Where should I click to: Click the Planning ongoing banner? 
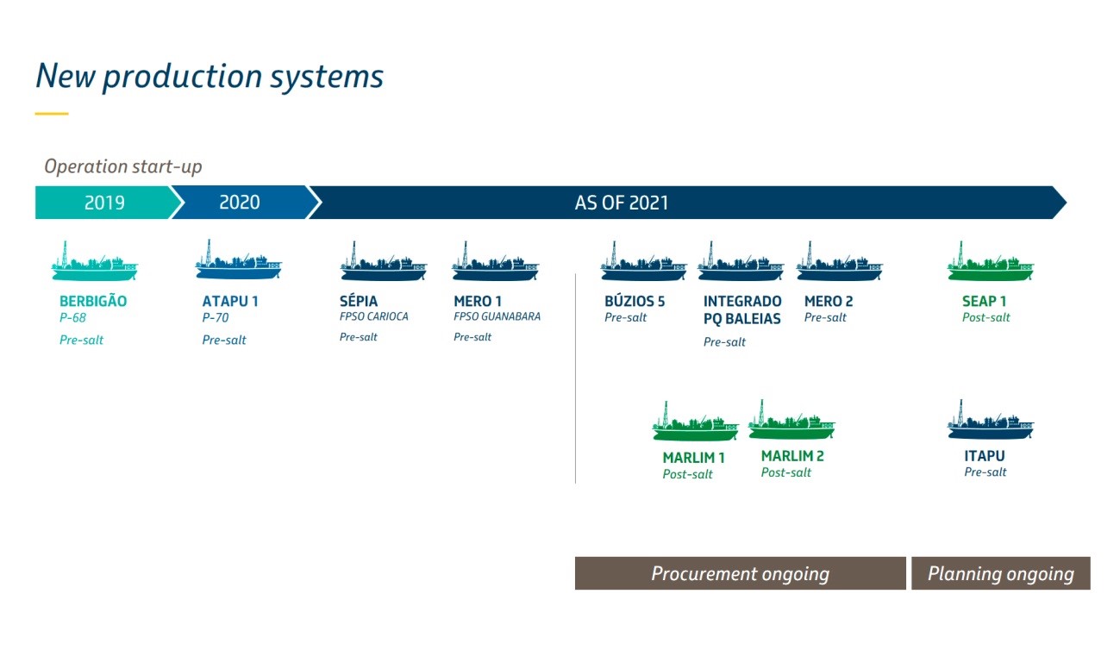1001,573
